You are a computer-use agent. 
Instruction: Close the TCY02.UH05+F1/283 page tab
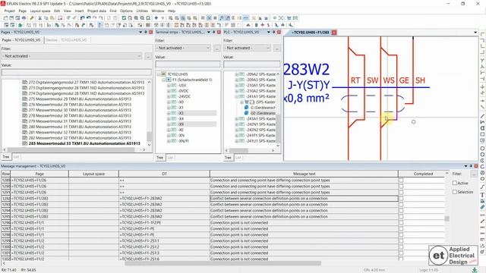click(x=334, y=32)
